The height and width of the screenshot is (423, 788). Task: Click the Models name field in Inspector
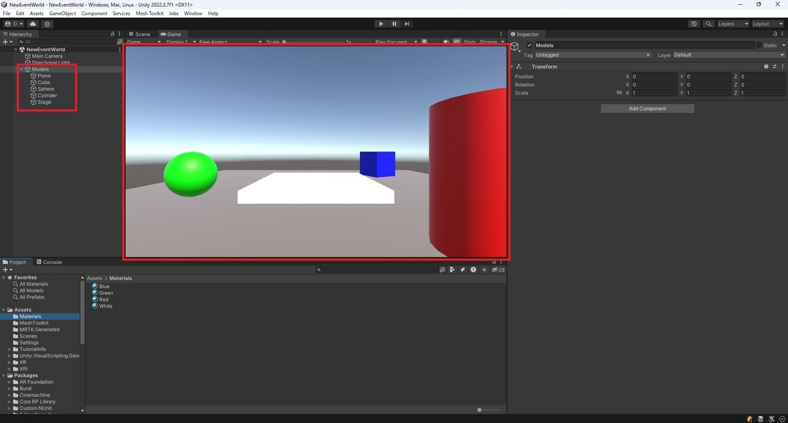coord(644,45)
